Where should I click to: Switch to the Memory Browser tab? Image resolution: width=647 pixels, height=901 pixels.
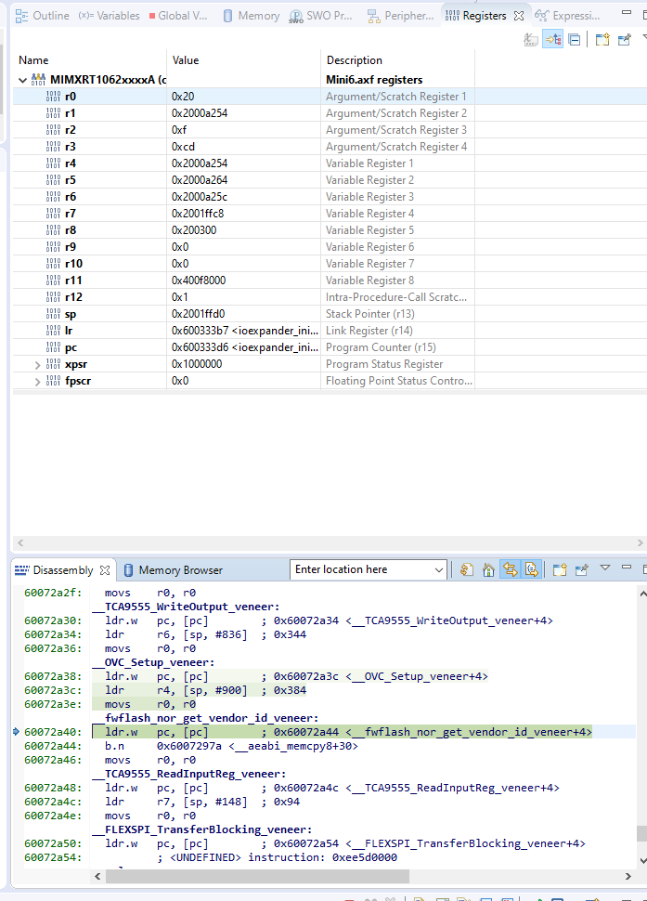[x=174, y=570]
